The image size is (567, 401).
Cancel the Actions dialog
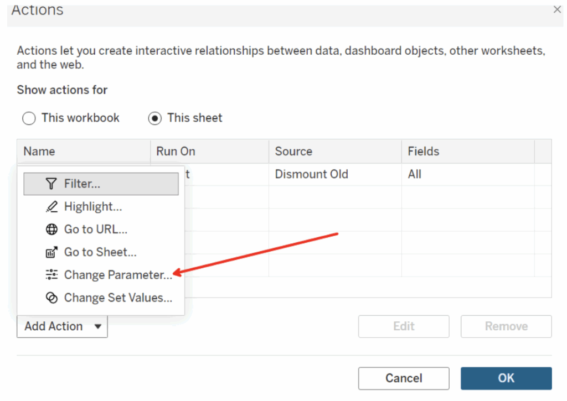click(404, 378)
